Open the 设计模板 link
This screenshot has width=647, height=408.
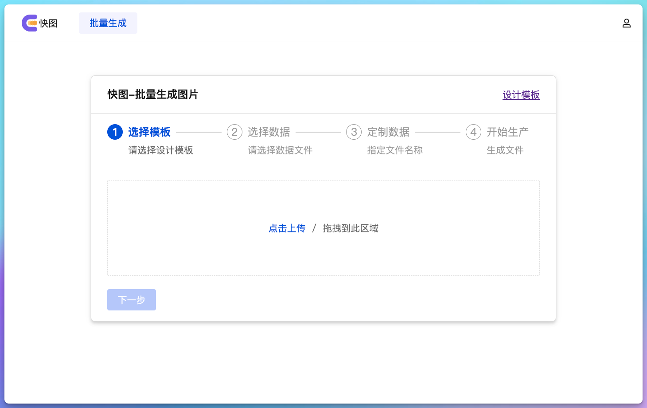(521, 95)
